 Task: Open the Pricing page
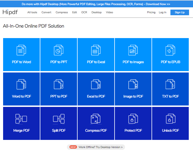[151, 12]
